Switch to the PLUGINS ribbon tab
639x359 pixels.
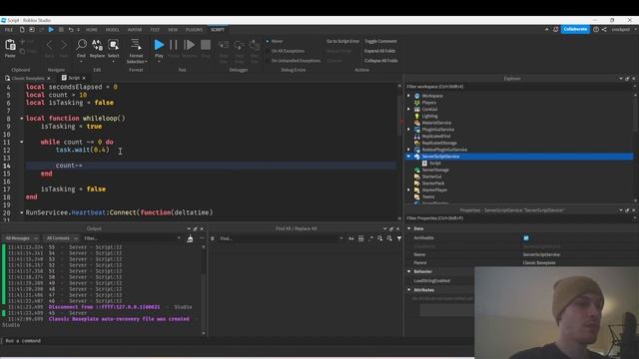coord(194,30)
